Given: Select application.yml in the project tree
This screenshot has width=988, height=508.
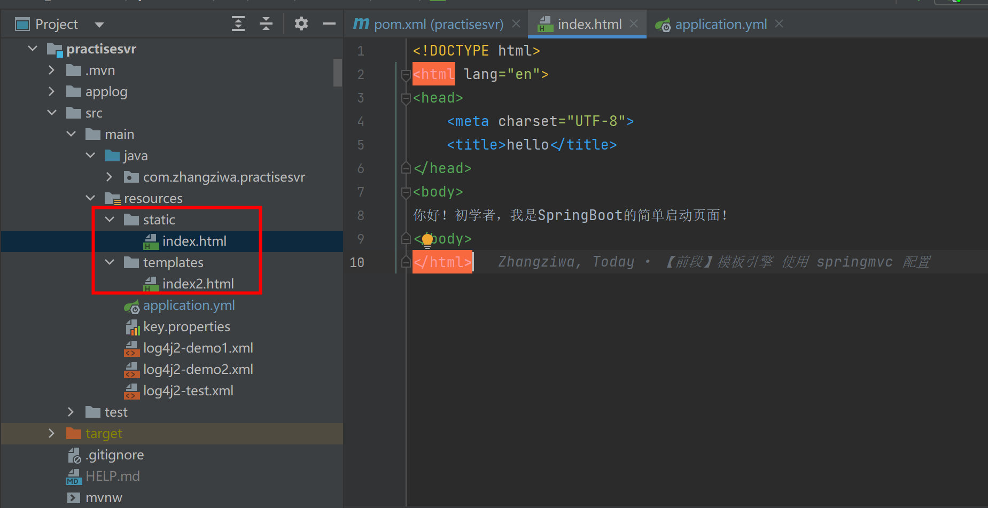Looking at the screenshot, I should pyautogui.click(x=189, y=306).
